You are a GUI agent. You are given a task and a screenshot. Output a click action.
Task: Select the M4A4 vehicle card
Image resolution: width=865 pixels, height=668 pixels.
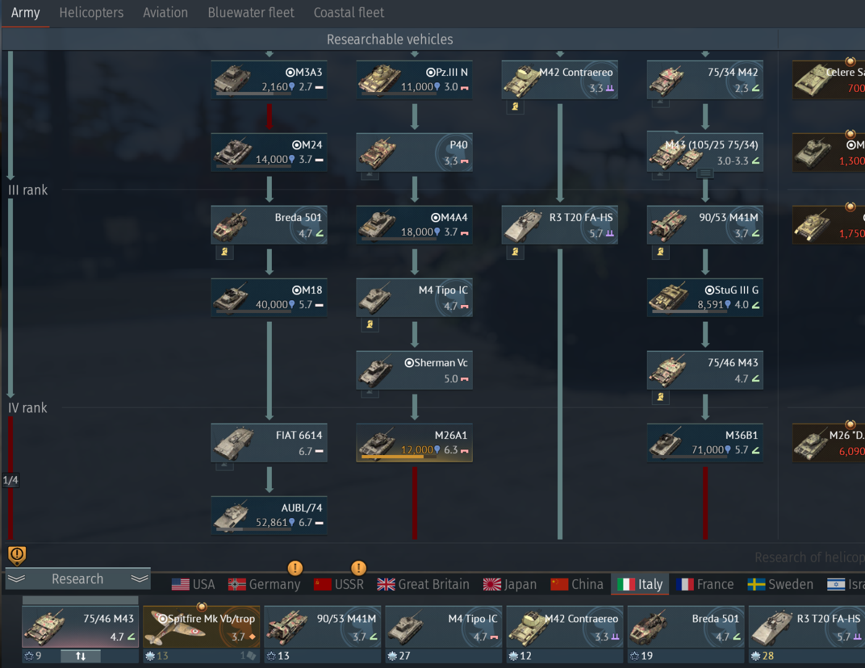[x=415, y=225]
